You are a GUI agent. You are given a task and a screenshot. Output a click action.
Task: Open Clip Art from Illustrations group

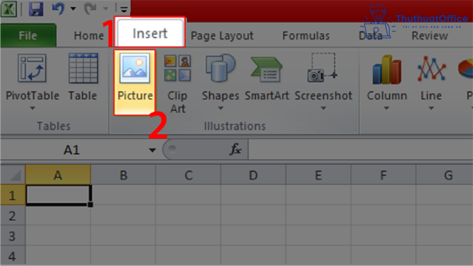(177, 69)
